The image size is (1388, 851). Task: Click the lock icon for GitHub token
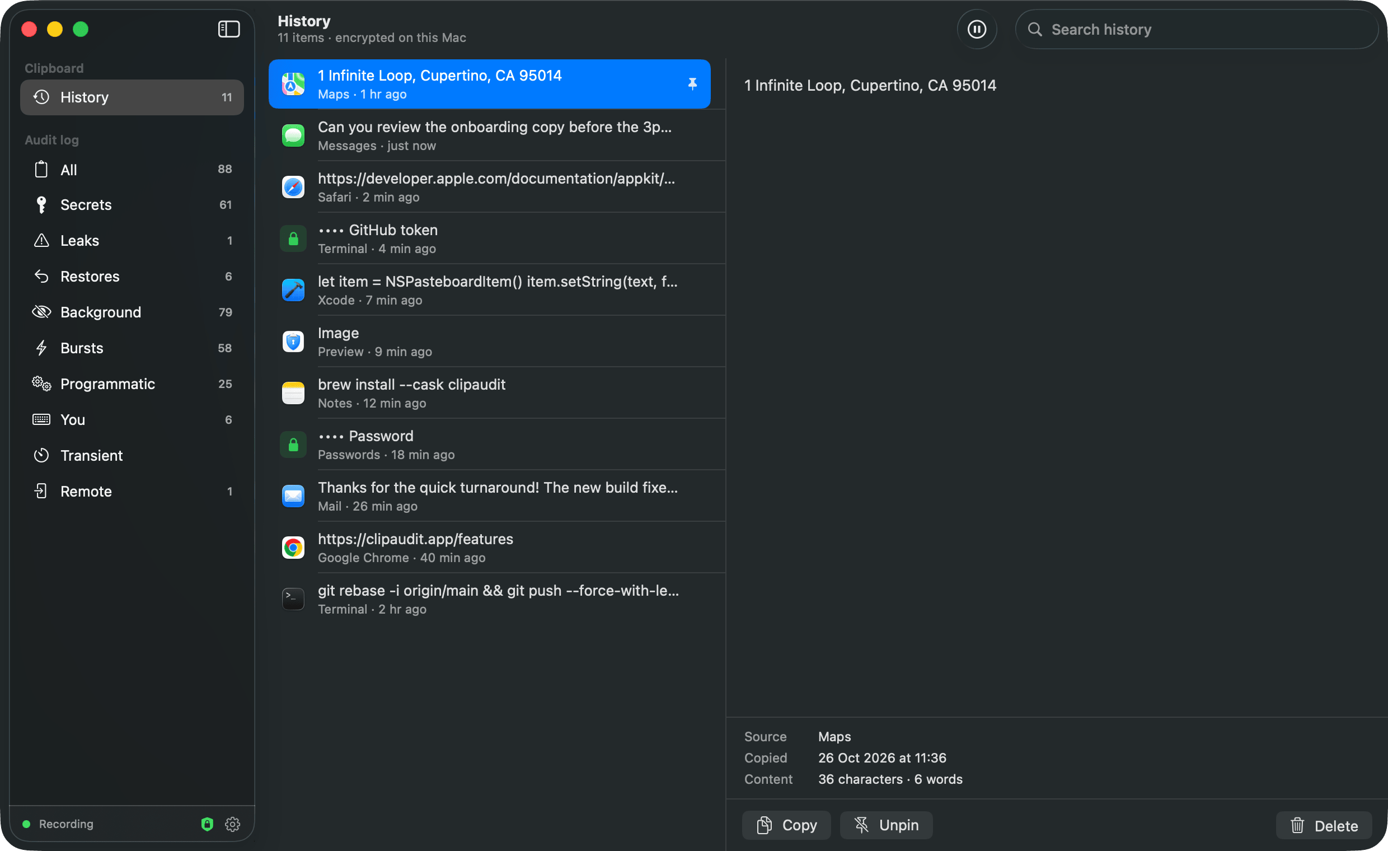(x=293, y=239)
